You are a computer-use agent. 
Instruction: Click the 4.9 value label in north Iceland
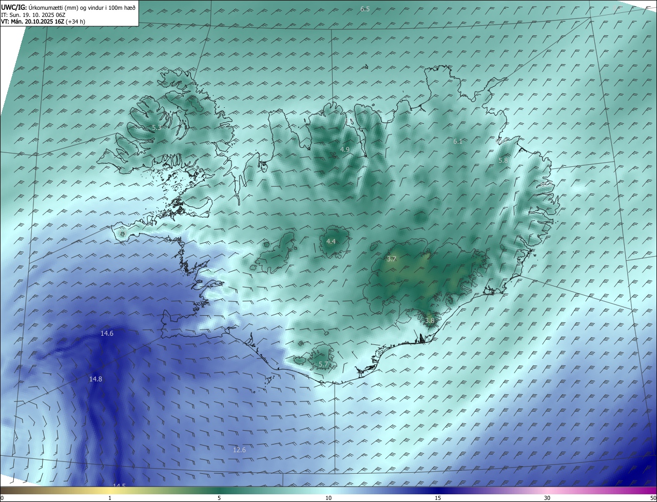(x=345, y=149)
